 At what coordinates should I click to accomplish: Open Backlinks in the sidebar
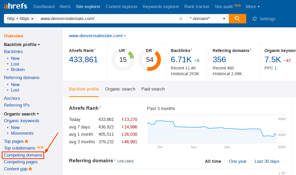click(13, 52)
